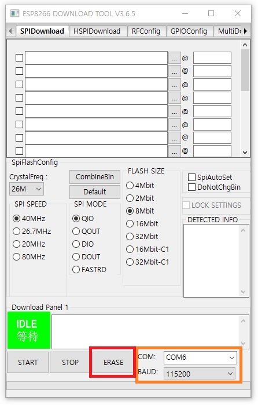Image resolution: width=258 pixels, height=405 pixels.
Task: Select 4Mbit flash size
Action: [x=140, y=186]
